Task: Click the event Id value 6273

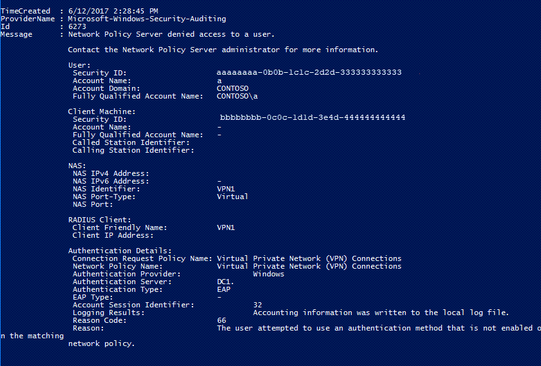Action: click(77, 26)
